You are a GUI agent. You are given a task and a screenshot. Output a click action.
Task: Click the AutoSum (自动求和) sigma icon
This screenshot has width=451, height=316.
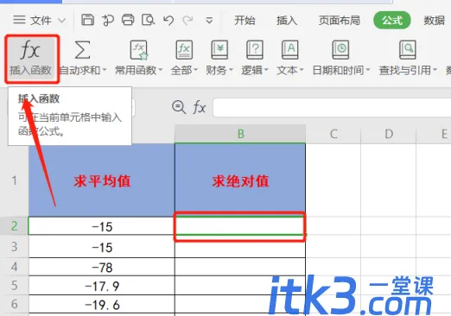(x=82, y=50)
